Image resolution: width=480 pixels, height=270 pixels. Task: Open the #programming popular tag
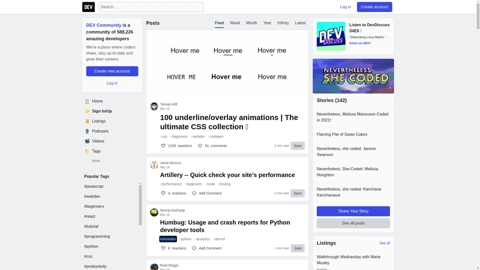[97, 236]
